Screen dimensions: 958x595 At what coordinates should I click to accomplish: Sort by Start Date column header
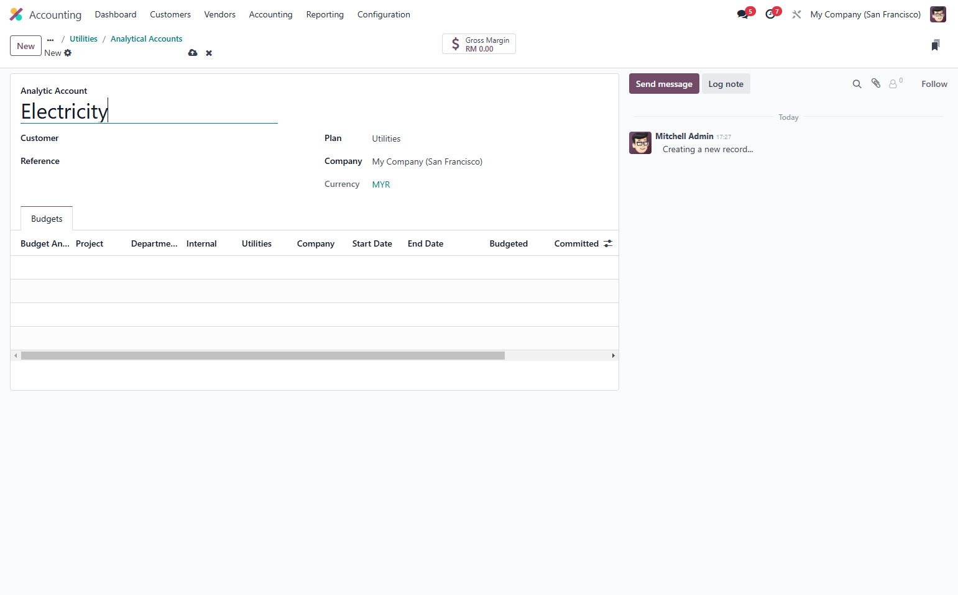(x=372, y=243)
